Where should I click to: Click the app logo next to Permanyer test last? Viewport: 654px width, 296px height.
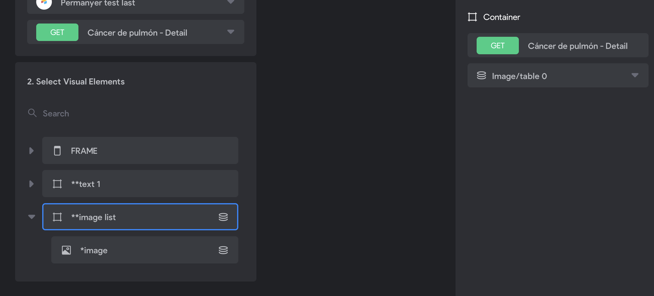44,2
